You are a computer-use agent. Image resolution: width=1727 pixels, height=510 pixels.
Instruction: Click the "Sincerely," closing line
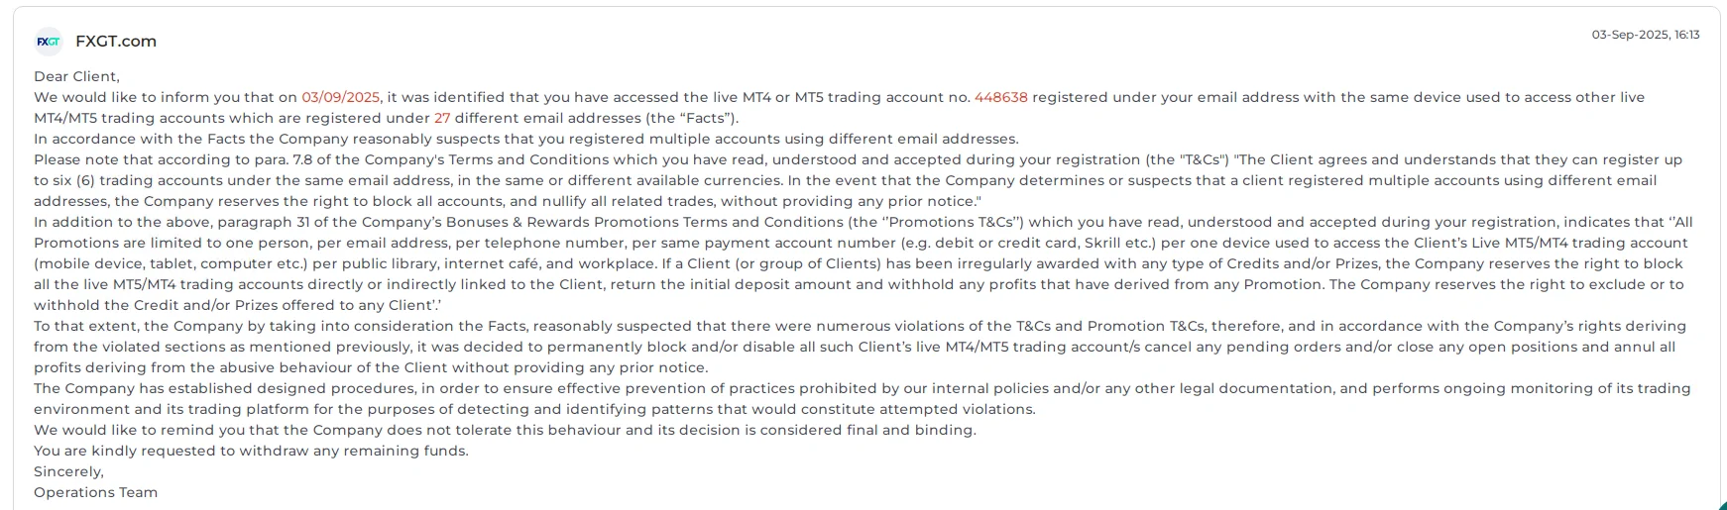(x=68, y=471)
